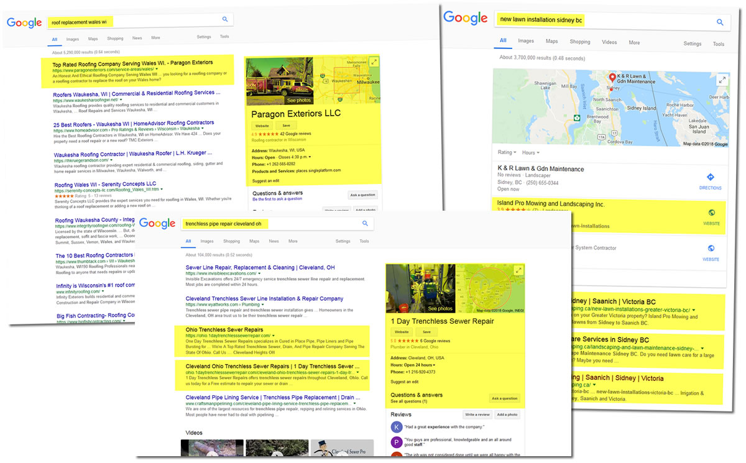Expand the Sidney BC local map
Image resolution: width=746 pixels, height=463 pixels.
pyautogui.click(x=722, y=80)
